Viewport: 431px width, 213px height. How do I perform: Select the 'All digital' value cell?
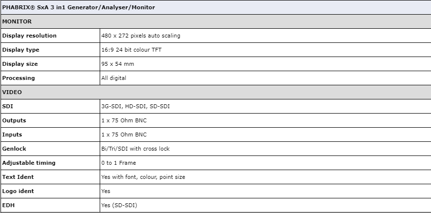pyautogui.click(x=113, y=78)
